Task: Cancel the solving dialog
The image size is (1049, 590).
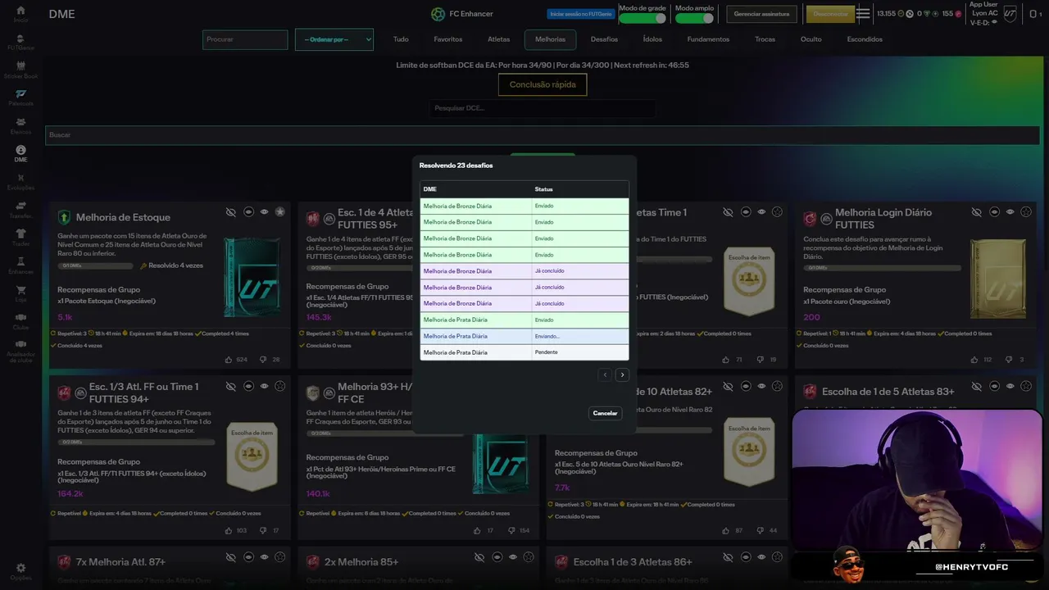Action: coord(605,413)
